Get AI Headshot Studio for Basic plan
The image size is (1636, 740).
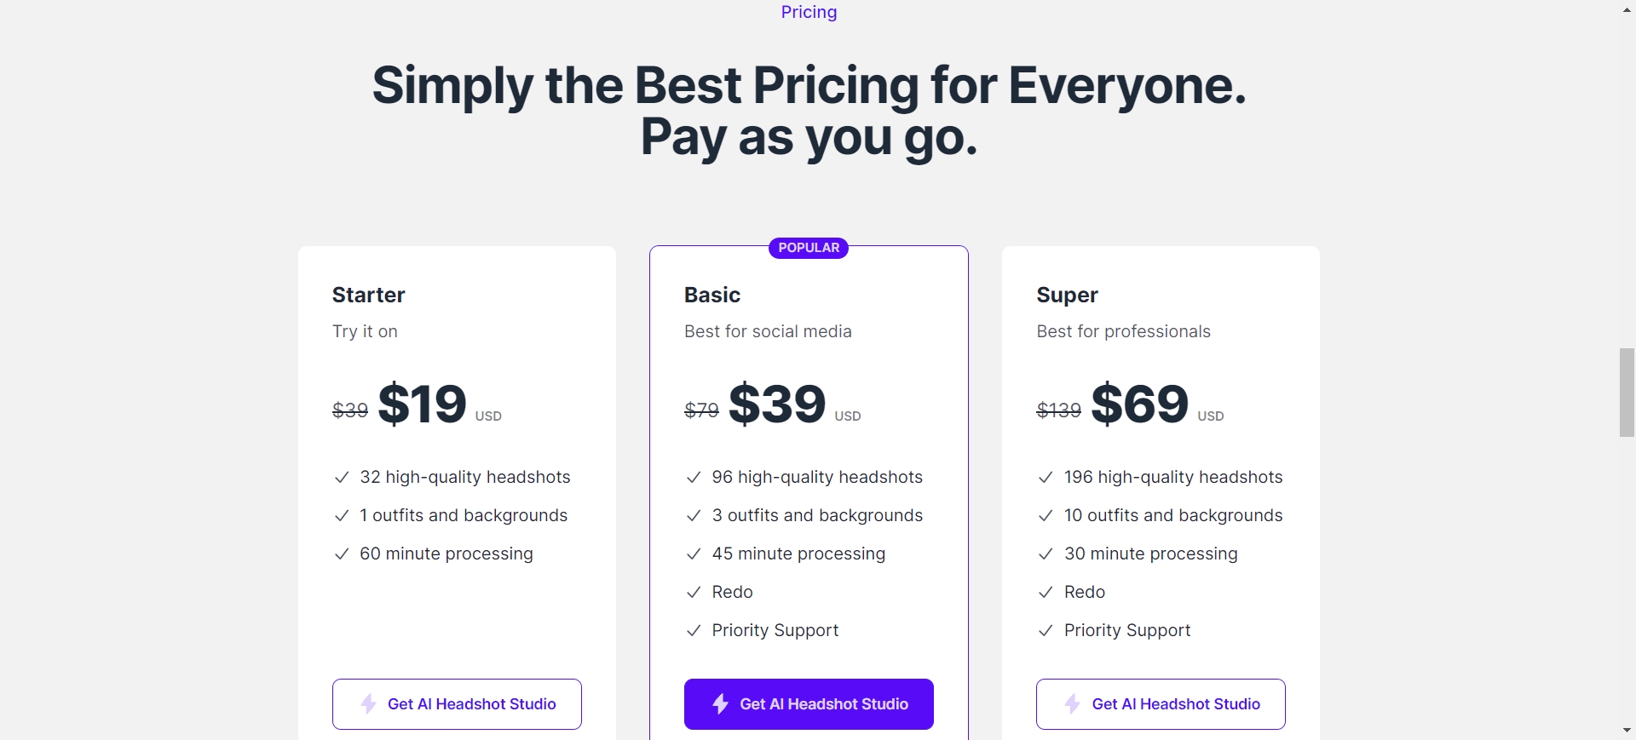coord(809,704)
